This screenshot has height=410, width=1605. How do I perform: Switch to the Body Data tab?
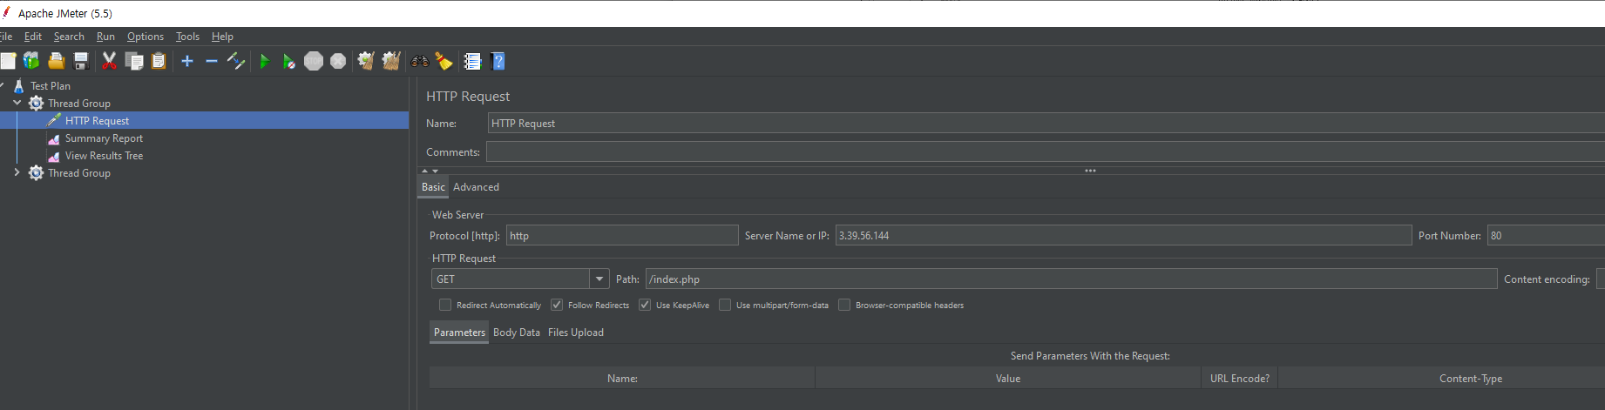517,333
